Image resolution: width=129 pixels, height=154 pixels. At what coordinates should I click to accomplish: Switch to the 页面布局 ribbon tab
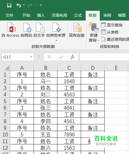[x=59, y=15]
